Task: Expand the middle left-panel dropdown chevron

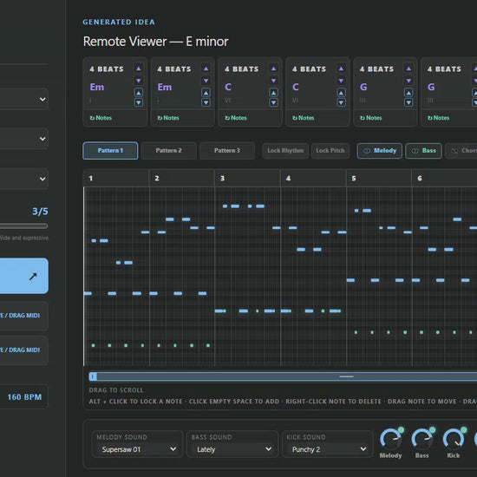Action: (42, 139)
